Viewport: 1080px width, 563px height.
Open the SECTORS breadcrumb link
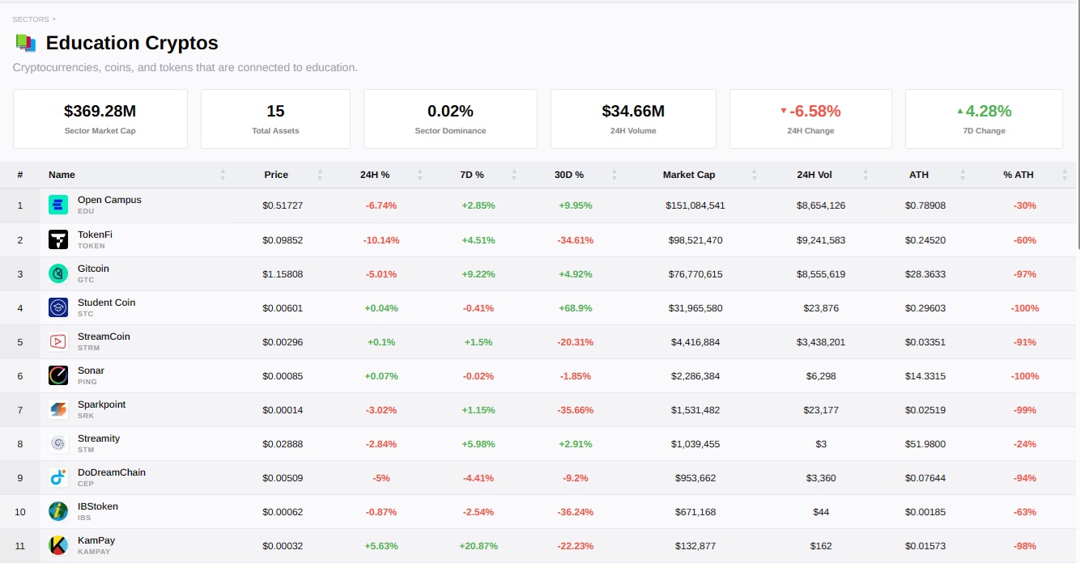click(31, 19)
